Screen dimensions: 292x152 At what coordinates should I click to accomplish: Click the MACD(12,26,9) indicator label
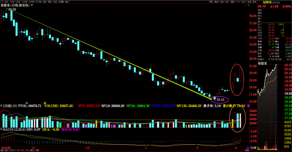pos(14,129)
